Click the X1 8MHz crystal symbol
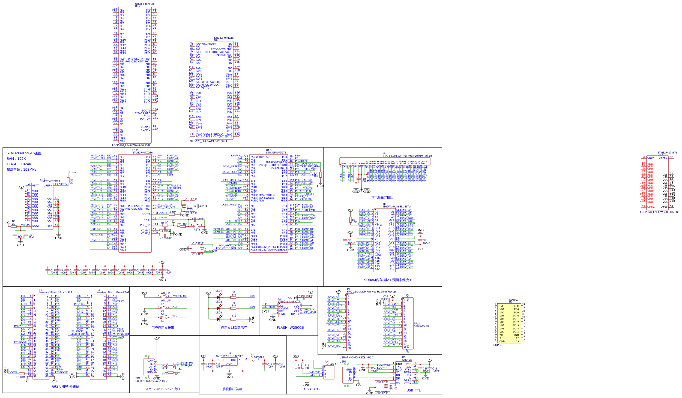The height and width of the screenshot is (398, 682). pos(184,206)
